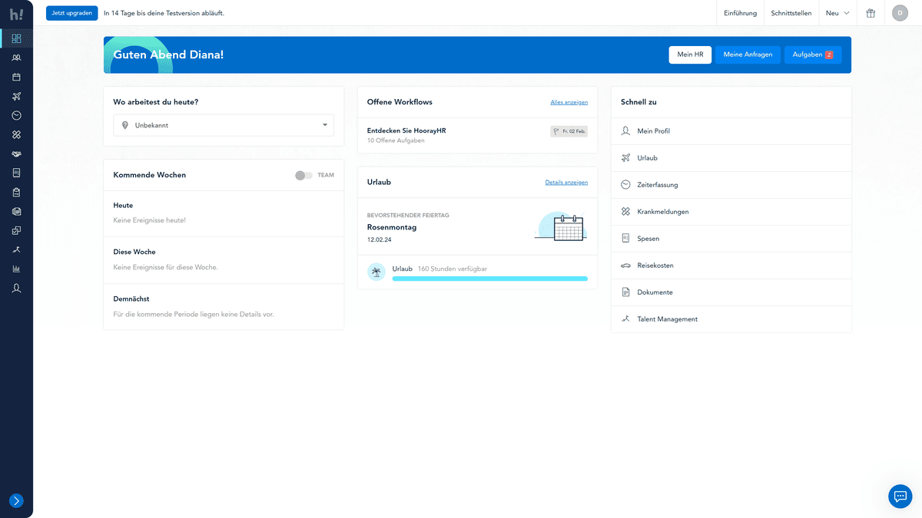This screenshot has height=518, width=922.
Task: Click the bar chart reports icon in sidebar
Action: (x=16, y=269)
